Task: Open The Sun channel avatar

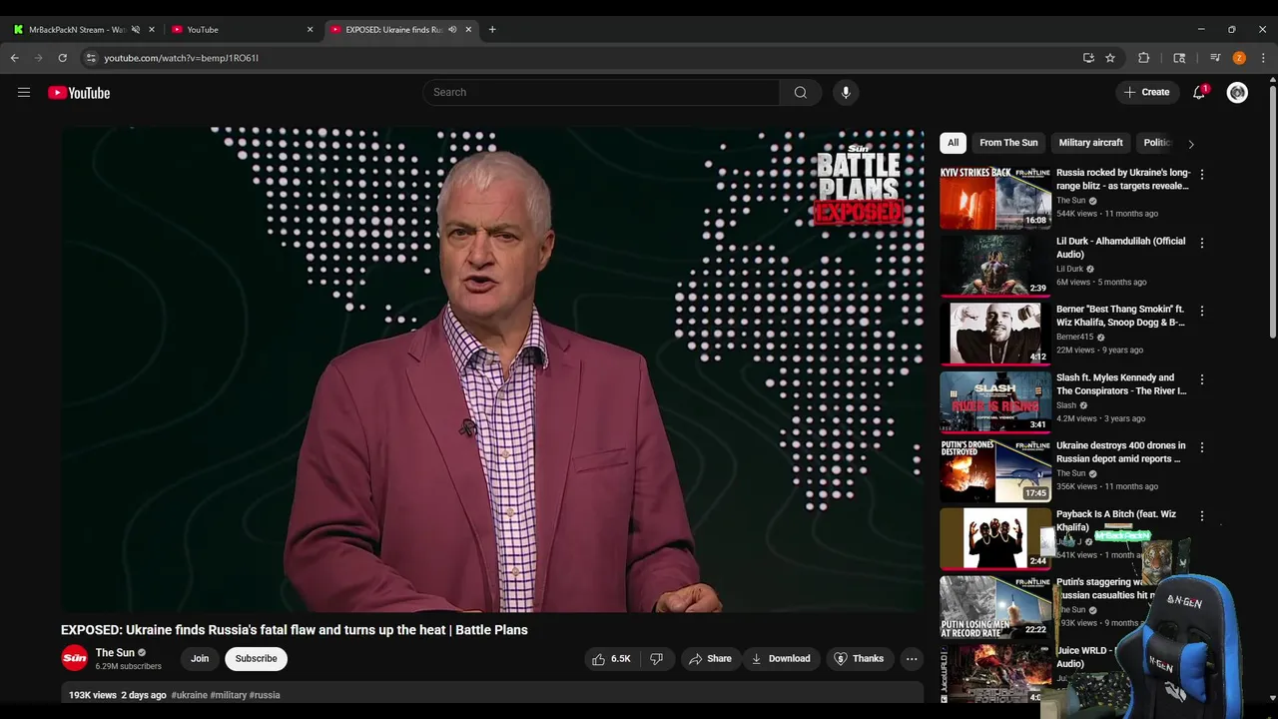Action: (74, 659)
